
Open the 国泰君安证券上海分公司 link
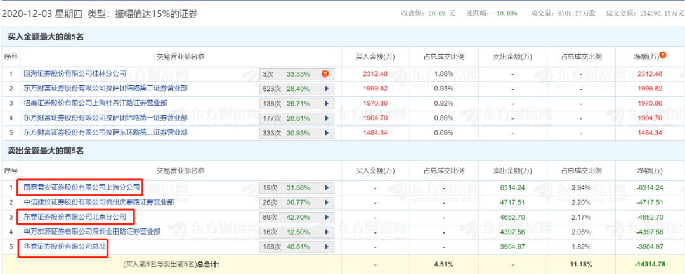tap(81, 187)
